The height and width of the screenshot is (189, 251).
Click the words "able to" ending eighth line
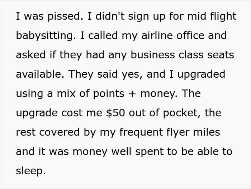coord(215,151)
